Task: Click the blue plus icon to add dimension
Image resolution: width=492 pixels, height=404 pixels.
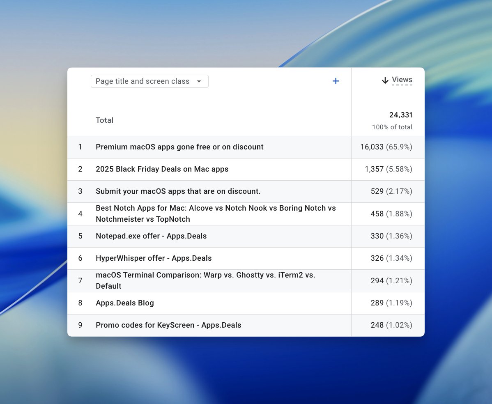Action: 336,81
